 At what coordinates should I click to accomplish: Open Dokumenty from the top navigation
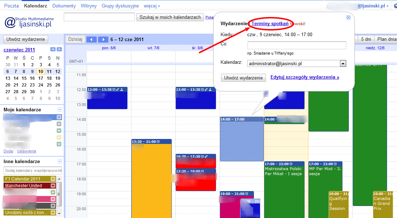tap(64, 6)
